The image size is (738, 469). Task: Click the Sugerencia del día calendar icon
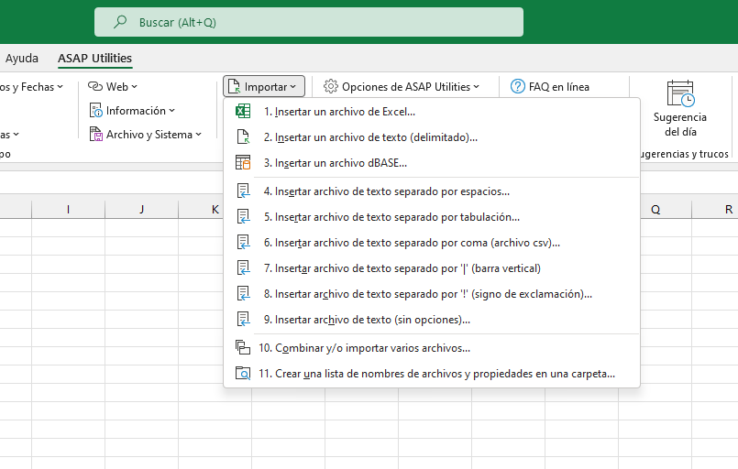(680, 93)
